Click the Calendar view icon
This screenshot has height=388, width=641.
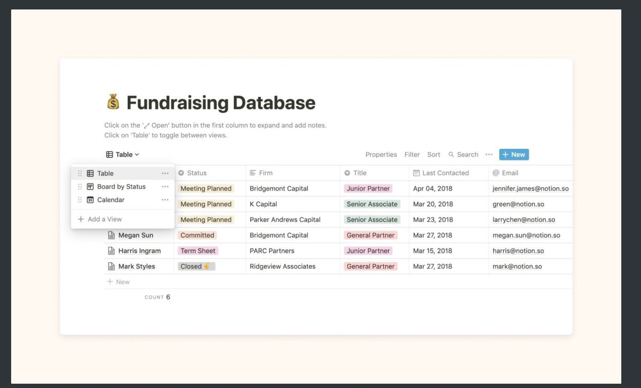[90, 200]
